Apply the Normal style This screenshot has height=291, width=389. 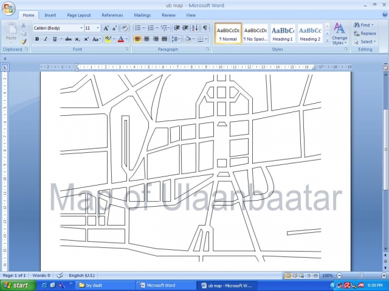click(x=229, y=34)
